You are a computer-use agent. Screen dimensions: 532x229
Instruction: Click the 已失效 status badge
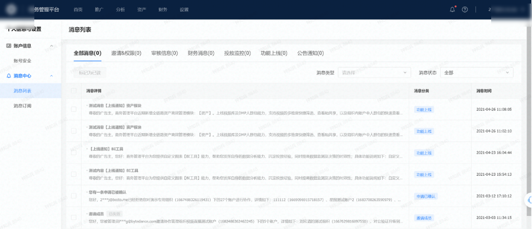(114, 214)
